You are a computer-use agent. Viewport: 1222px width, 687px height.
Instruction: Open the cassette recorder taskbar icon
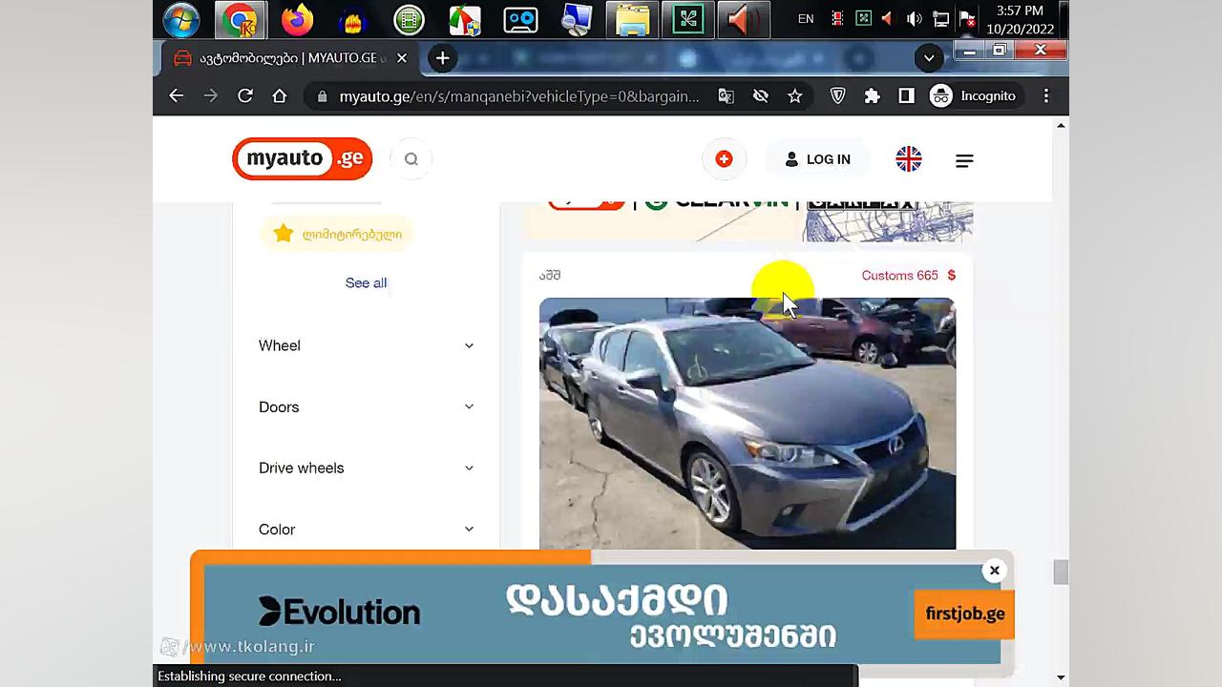520,19
